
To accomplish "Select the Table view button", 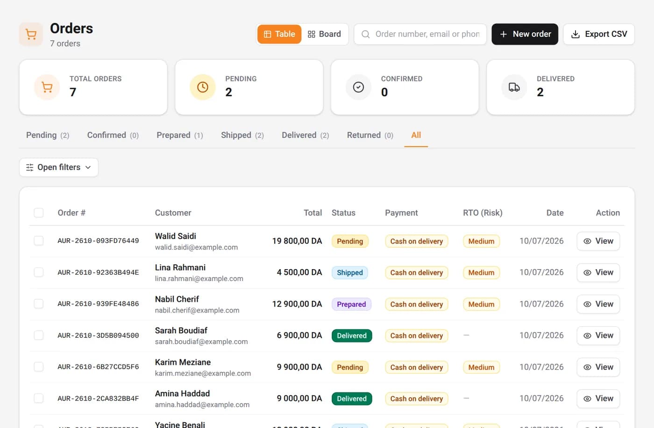I will tap(279, 34).
